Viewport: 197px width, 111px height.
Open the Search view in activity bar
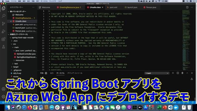3,16
